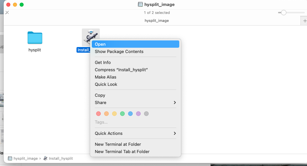This screenshot has width=307, height=166.
Task: Expand the Quick Actions submenu
Action: pyautogui.click(x=135, y=134)
